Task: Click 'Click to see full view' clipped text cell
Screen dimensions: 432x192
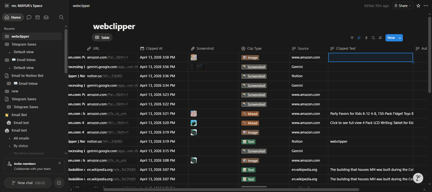Action: click(371, 123)
